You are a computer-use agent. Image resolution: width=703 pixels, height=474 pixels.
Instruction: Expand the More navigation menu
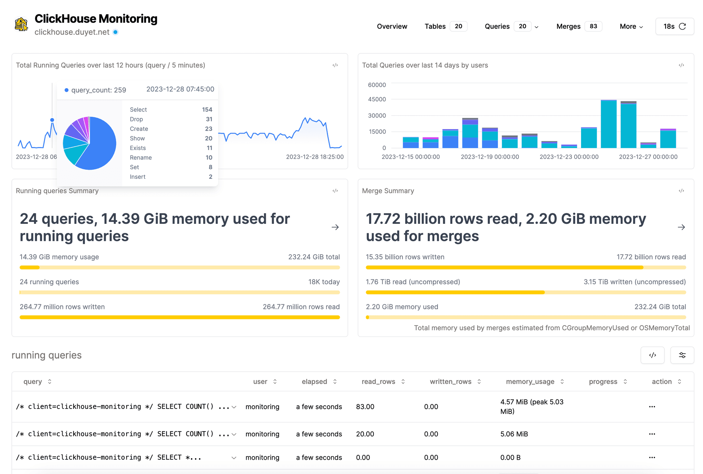(631, 26)
